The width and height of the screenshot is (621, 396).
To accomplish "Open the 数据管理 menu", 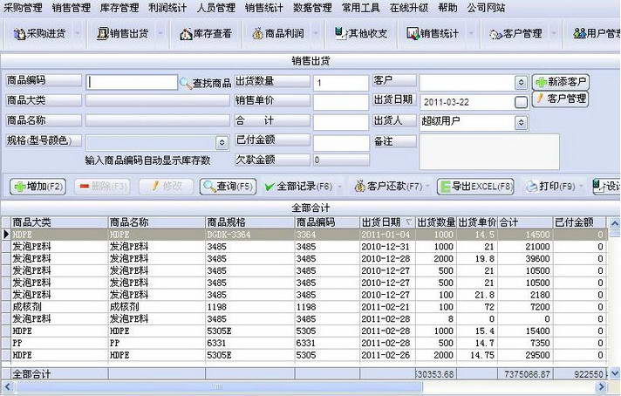I will point(312,8).
